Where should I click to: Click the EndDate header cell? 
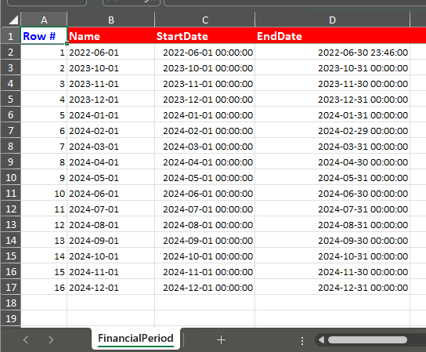coord(332,35)
